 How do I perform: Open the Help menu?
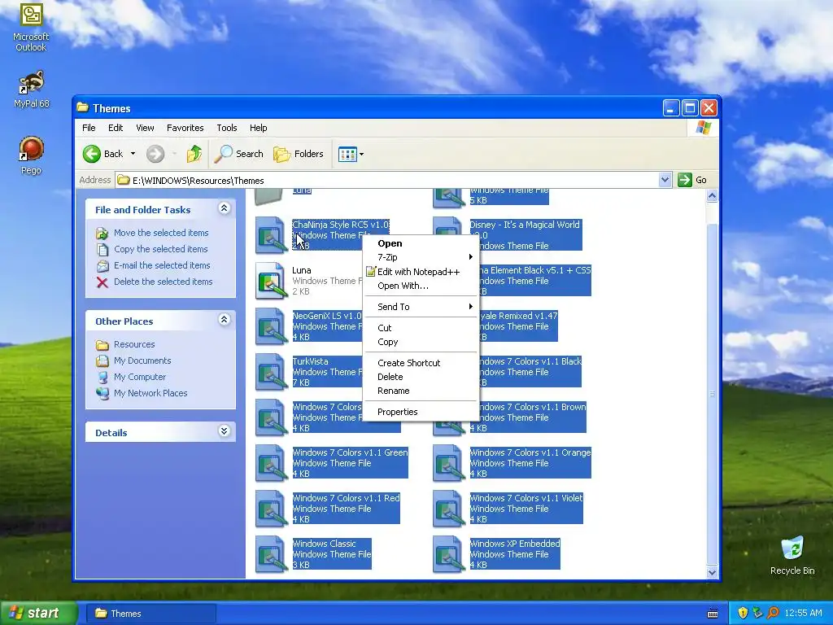[258, 128]
